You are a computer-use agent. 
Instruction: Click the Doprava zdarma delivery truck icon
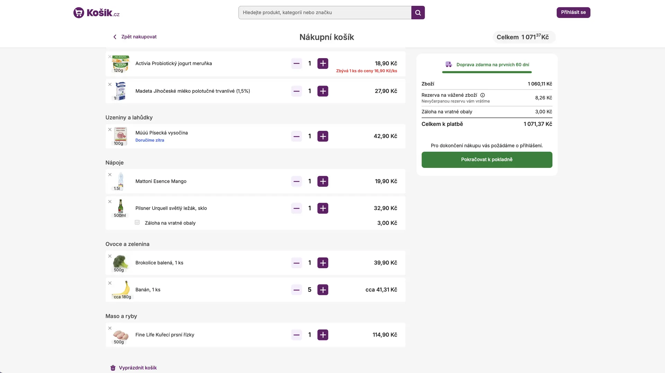click(449, 64)
